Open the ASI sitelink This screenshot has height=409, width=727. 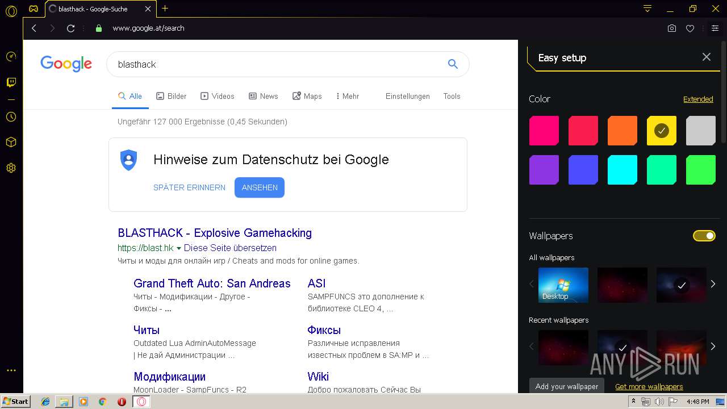316,283
